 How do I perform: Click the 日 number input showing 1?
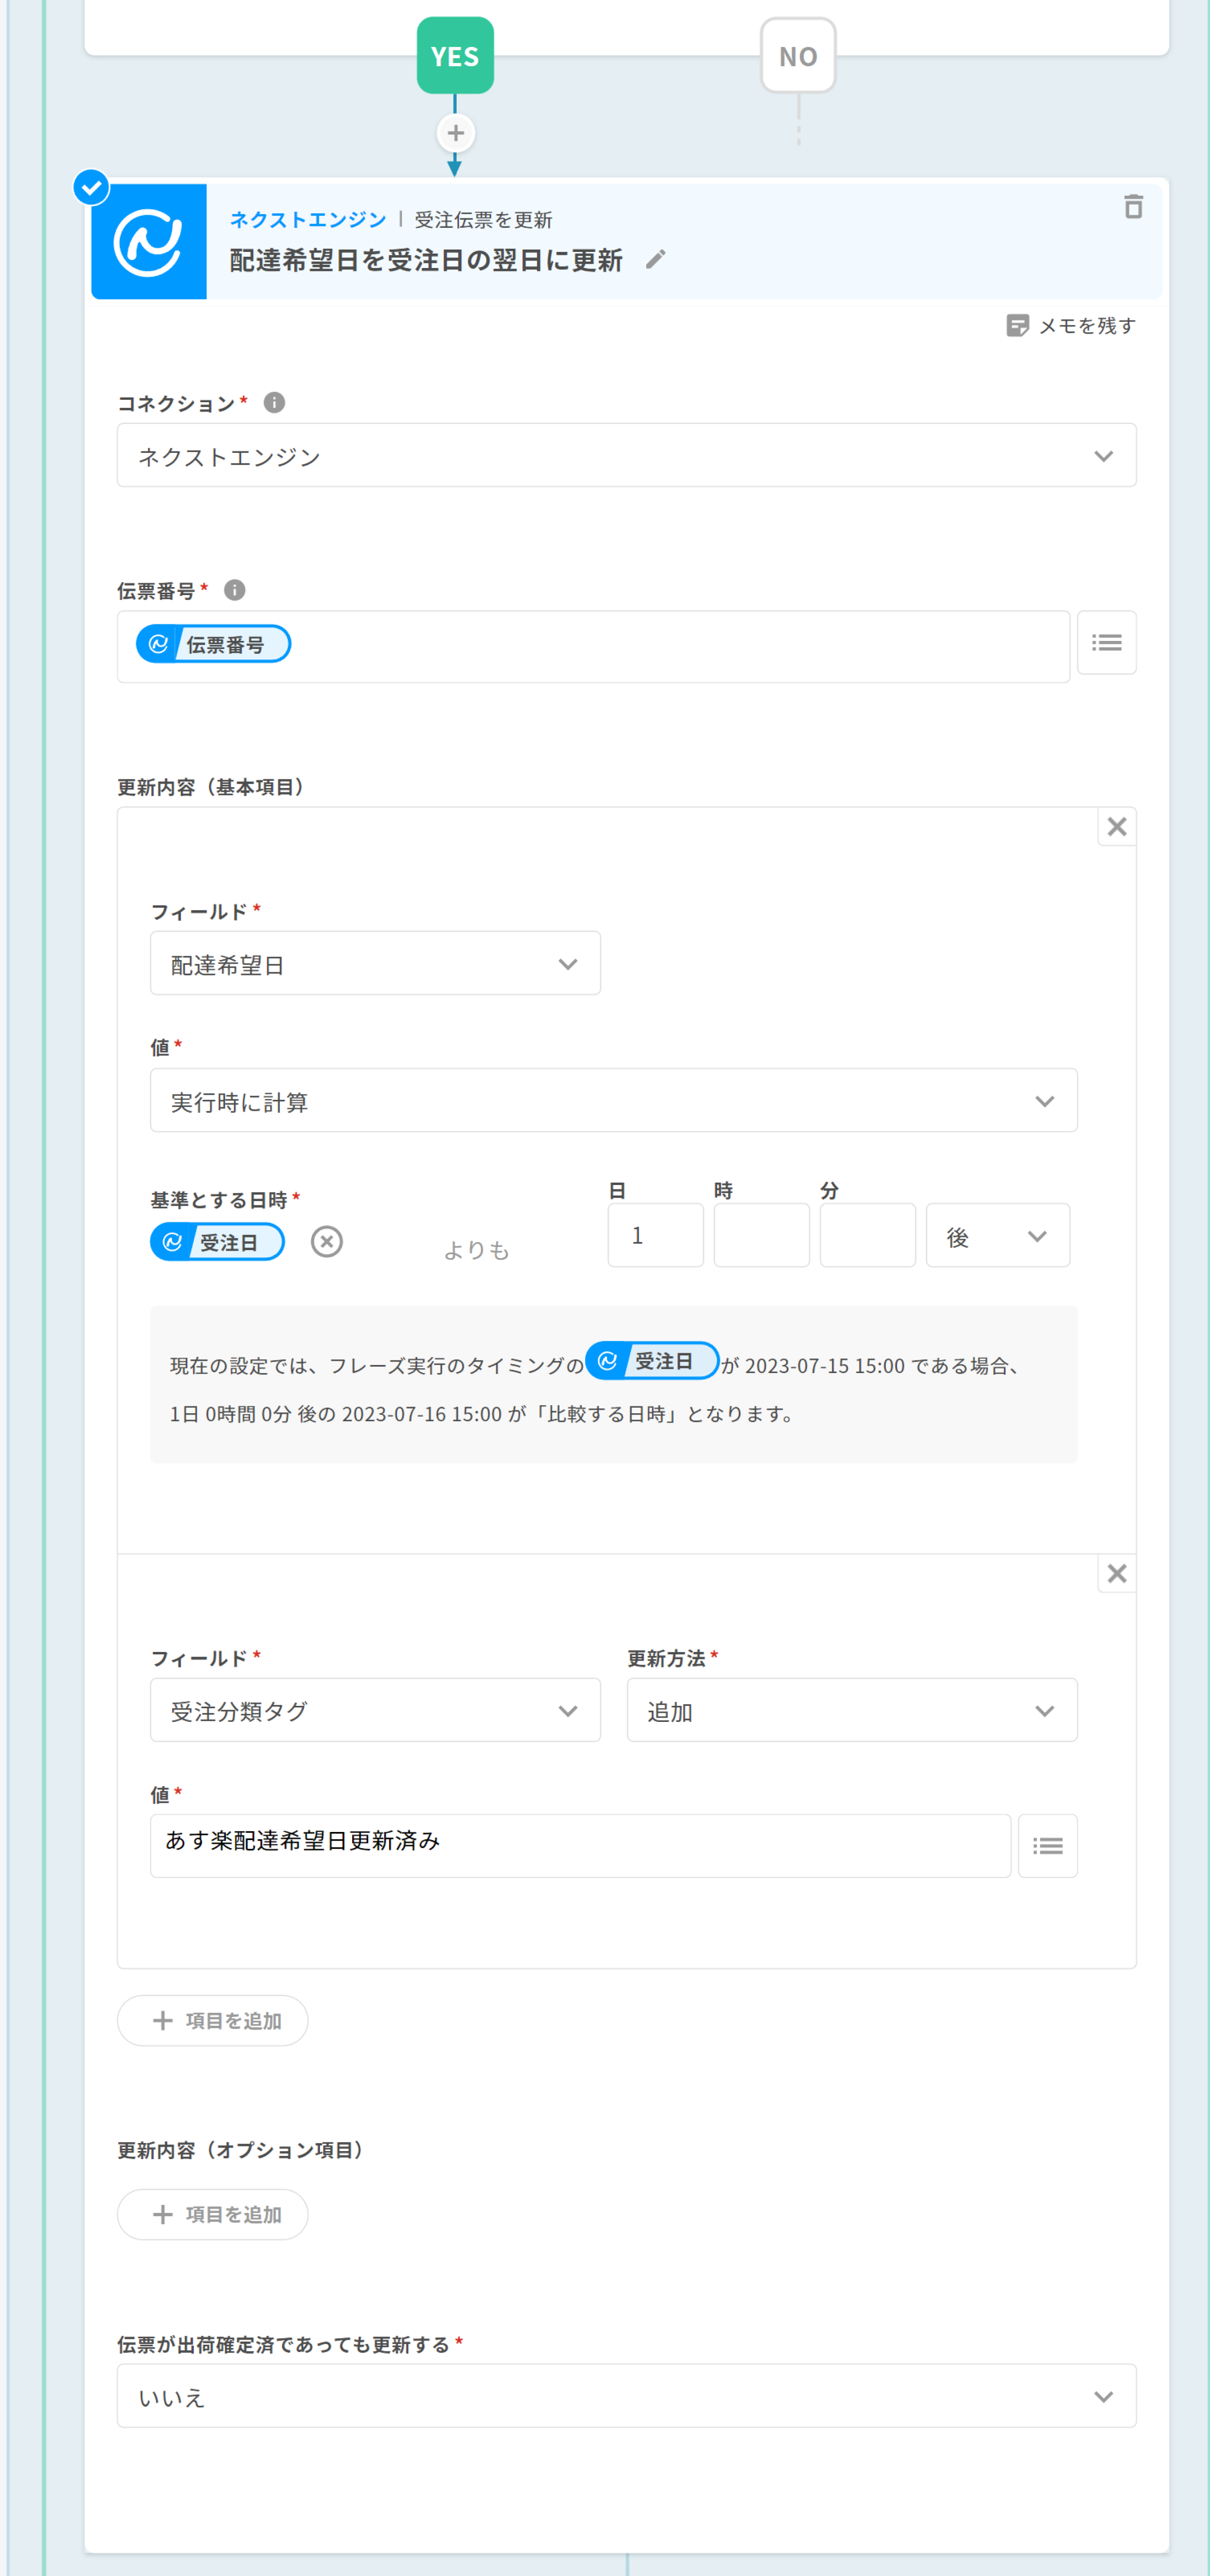pyautogui.click(x=655, y=1236)
